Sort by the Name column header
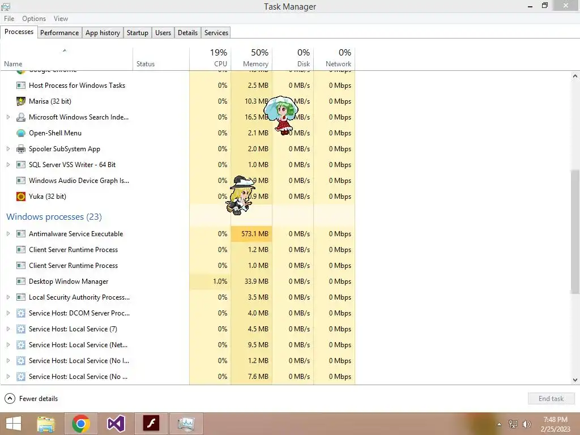This screenshot has width=580, height=435. click(x=67, y=58)
